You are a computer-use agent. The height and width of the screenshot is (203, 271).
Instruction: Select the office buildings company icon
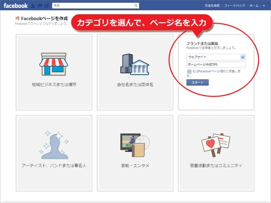[x=135, y=64]
